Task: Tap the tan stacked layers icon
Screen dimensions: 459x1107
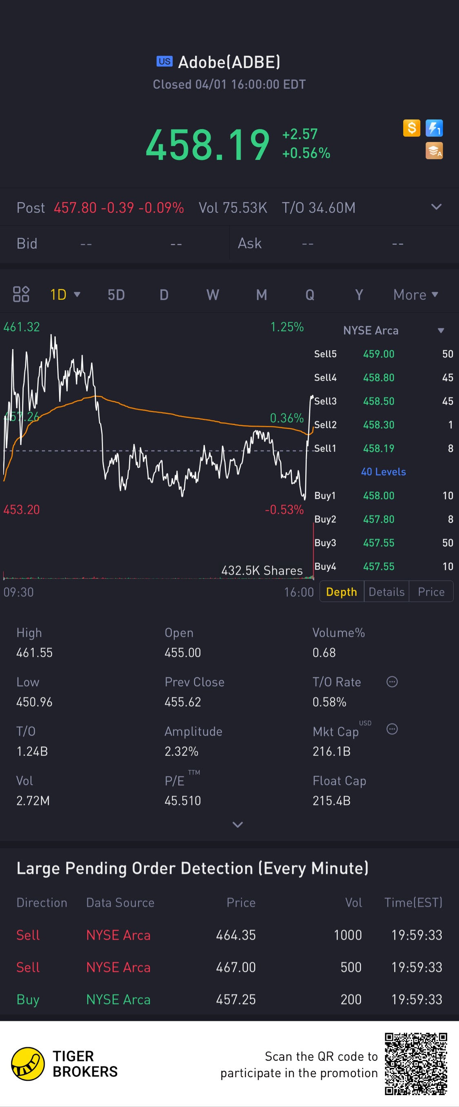Action: tap(434, 151)
